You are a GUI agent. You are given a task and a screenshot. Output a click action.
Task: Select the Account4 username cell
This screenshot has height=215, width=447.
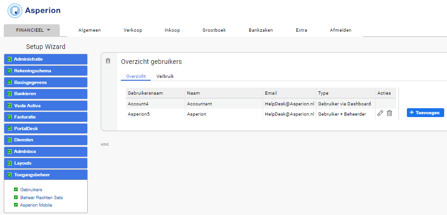point(155,104)
